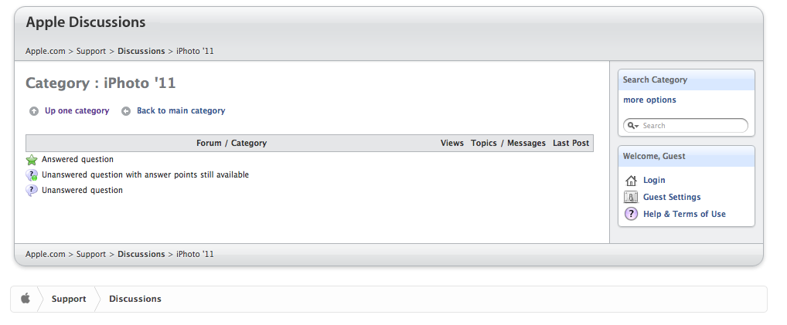The image size is (787, 325).
Task: Open the search magnifier dropdown
Action: coord(632,126)
